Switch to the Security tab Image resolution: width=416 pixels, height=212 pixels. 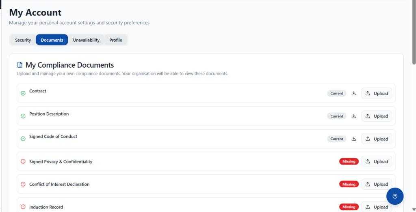(x=23, y=40)
